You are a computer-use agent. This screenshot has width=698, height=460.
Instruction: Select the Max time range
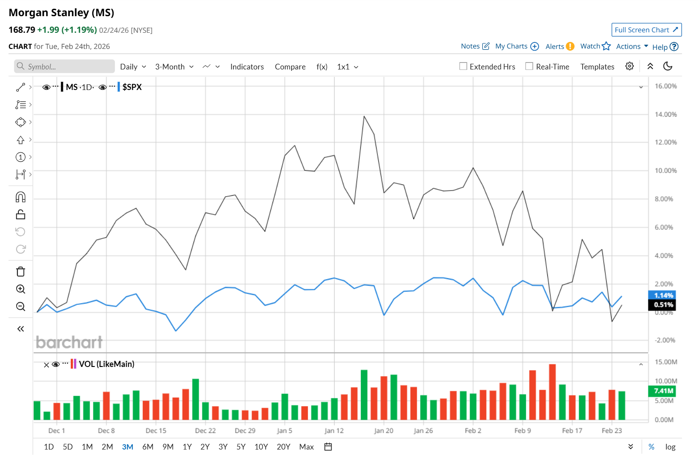pos(307,446)
